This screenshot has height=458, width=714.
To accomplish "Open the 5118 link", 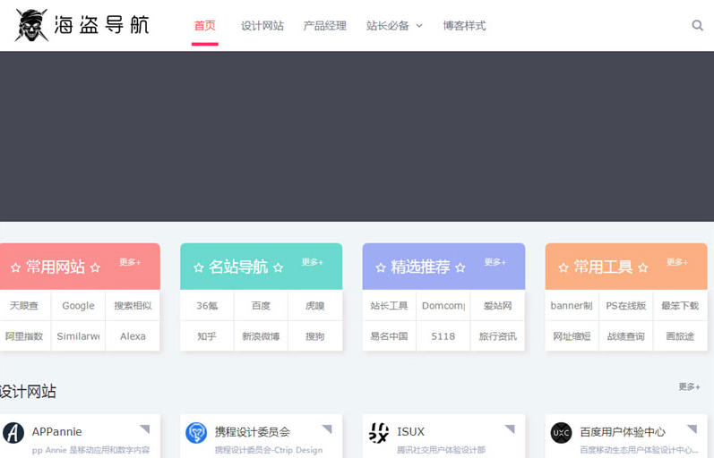I will click(x=443, y=336).
